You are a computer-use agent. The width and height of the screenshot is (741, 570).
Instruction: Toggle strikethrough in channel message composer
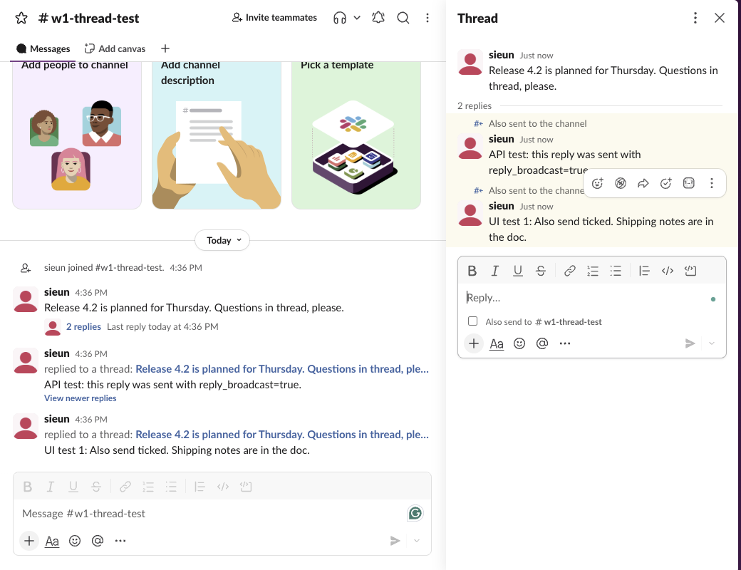click(x=96, y=487)
